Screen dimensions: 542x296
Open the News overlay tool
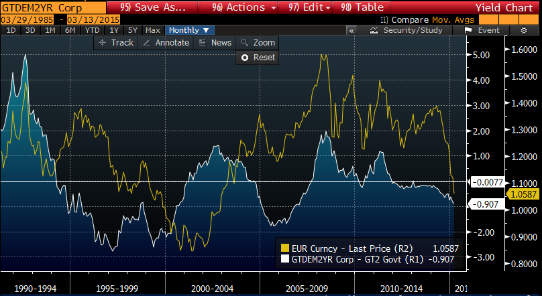[214, 42]
